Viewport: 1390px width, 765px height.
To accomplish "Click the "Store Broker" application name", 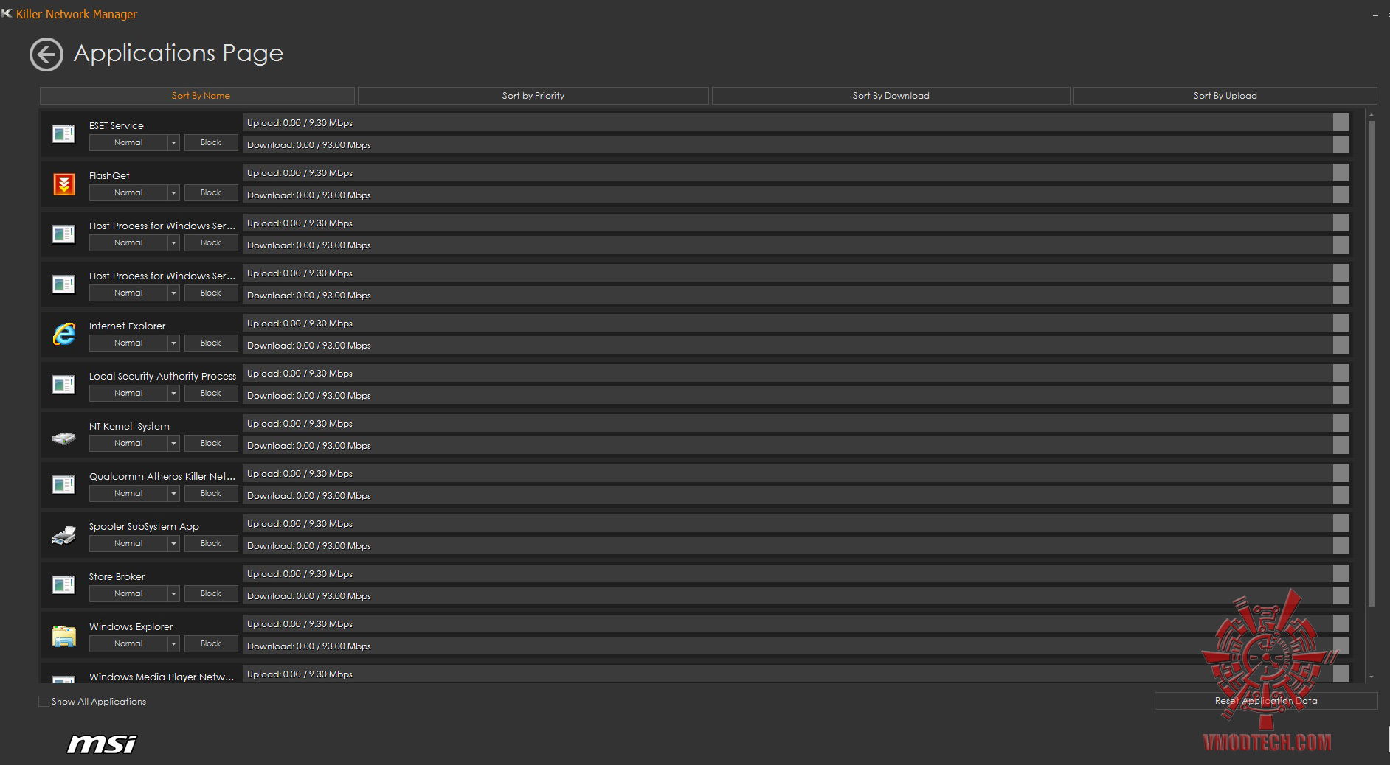I will click(117, 576).
